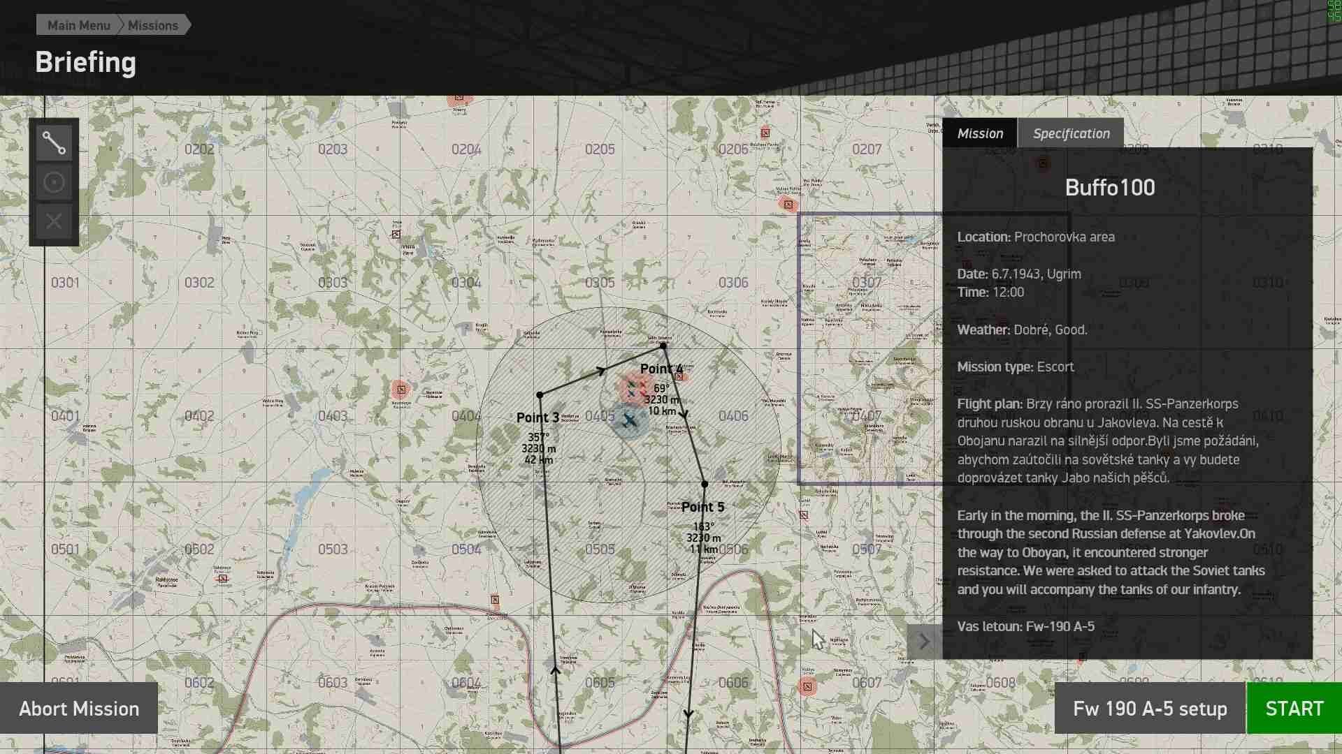Click the red enemy marker near grid 0403

[401, 389]
